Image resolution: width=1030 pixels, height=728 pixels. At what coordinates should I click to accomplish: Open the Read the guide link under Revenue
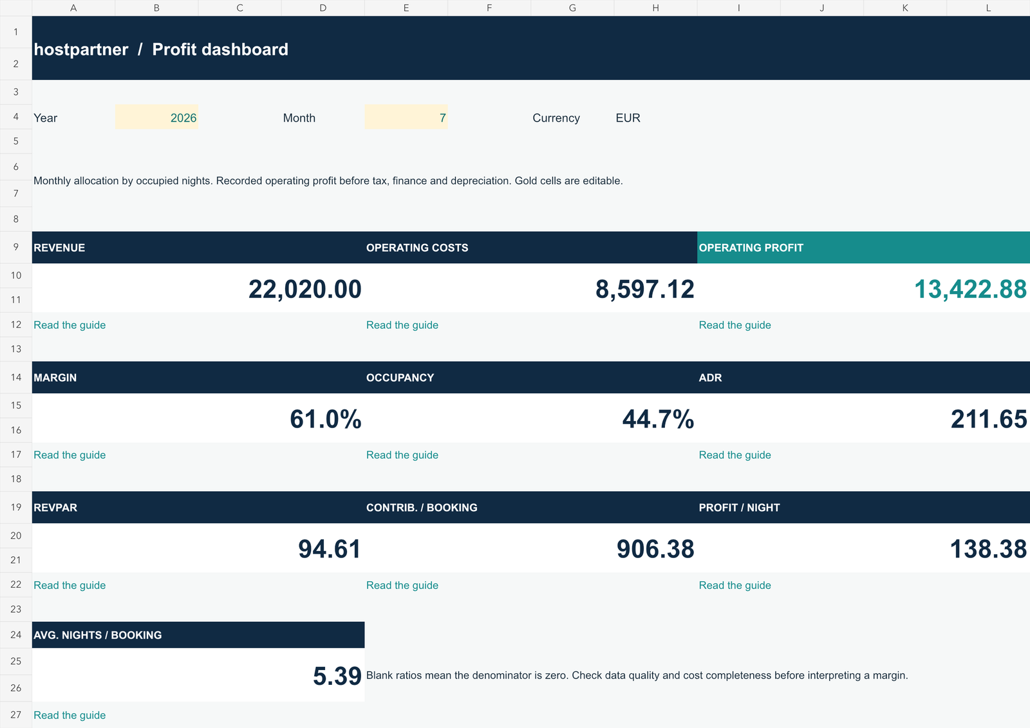click(70, 325)
